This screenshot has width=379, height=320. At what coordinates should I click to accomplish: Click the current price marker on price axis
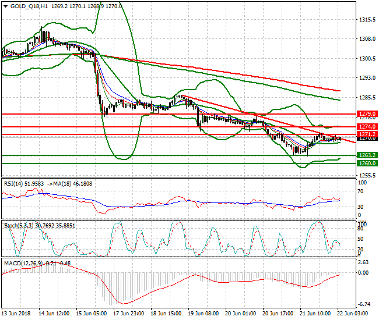pyautogui.click(x=366, y=138)
